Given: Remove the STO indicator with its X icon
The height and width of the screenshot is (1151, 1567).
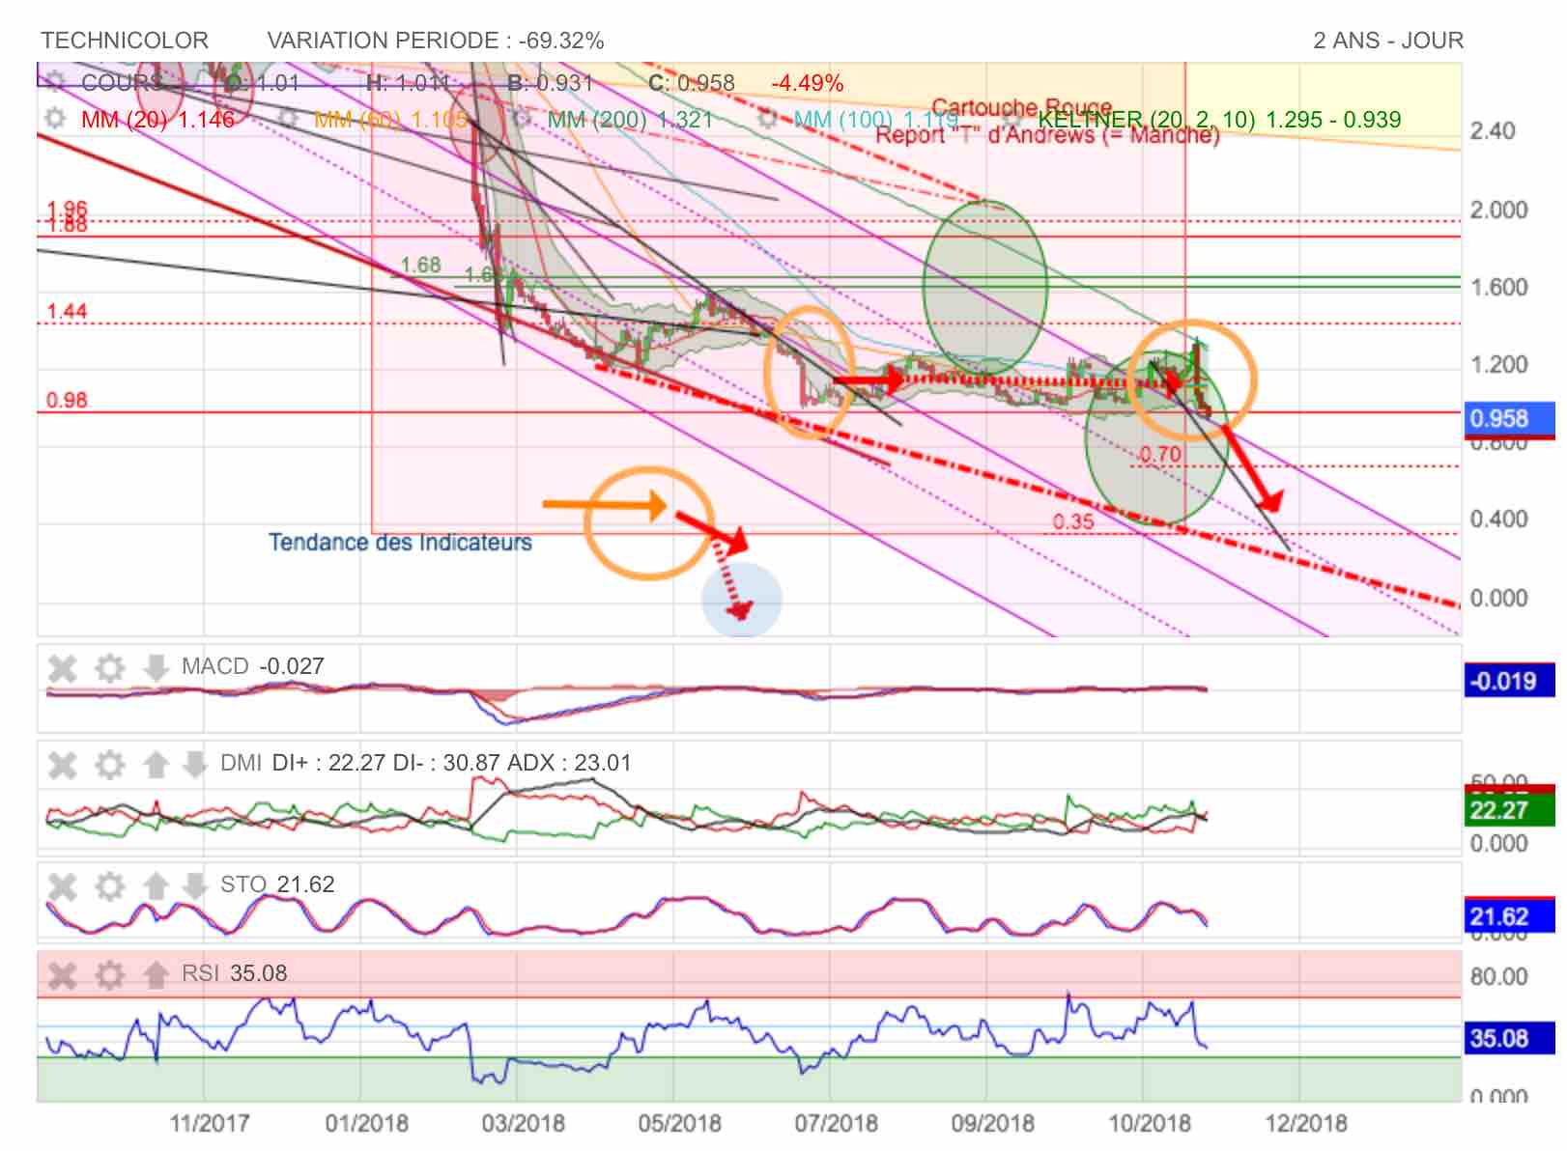Looking at the screenshot, I should [x=63, y=885].
